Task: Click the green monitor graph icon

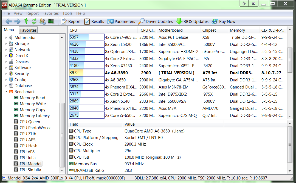Action: 51,21
